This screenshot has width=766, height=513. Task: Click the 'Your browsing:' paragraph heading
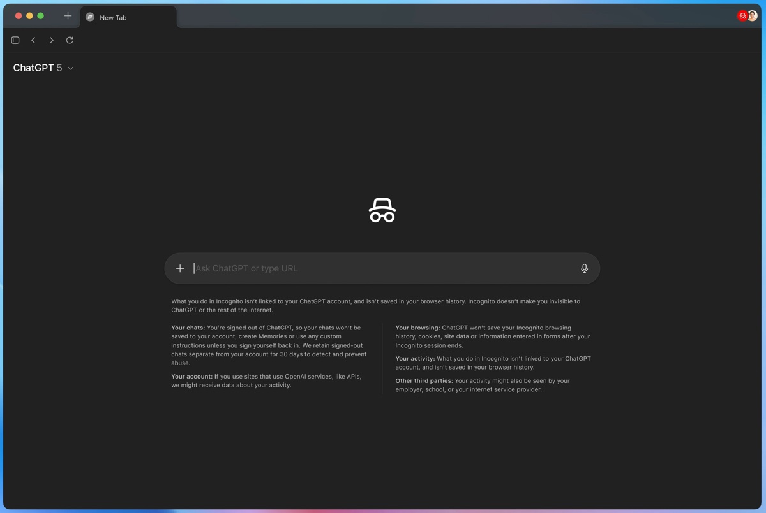(x=417, y=328)
